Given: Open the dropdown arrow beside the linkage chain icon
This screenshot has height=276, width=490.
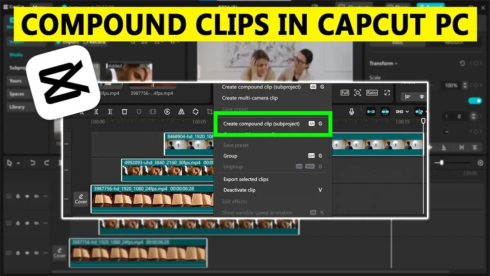Looking at the screenshot, I should pyautogui.click(x=408, y=112).
